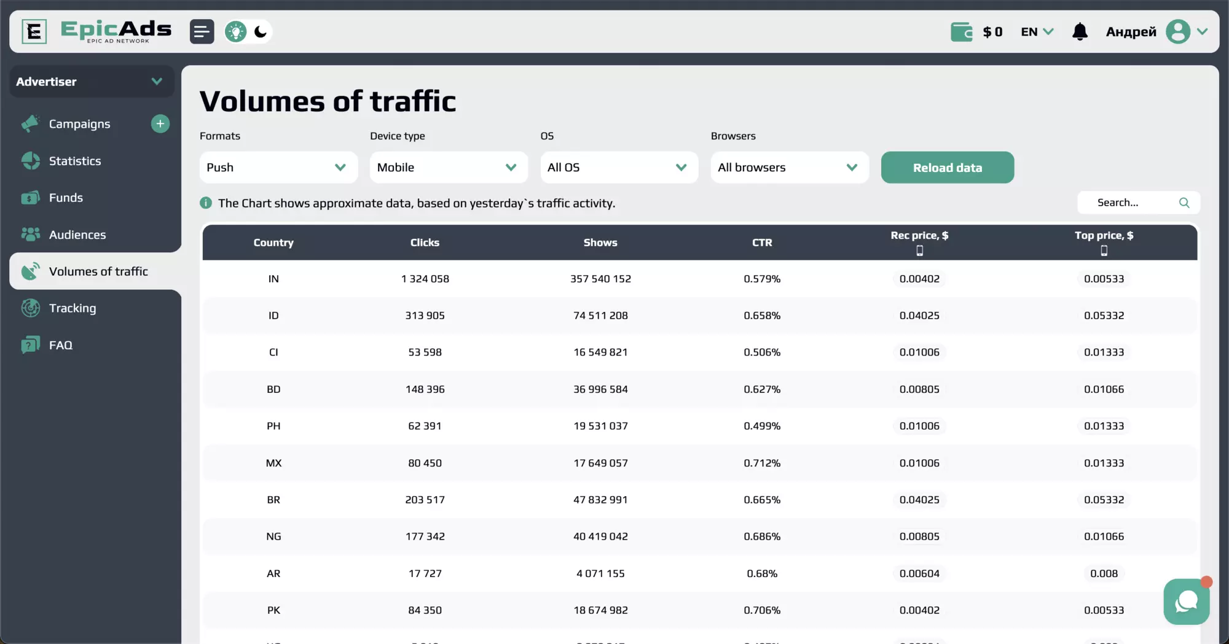This screenshot has height=644, width=1229.
Task: Click the info icon beside chart note
Action: (x=206, y=203)
